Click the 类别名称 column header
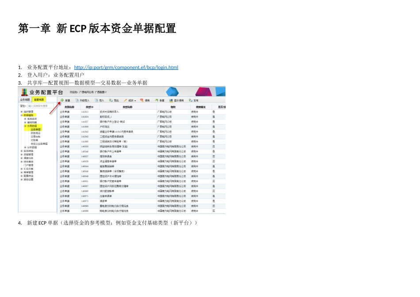Viewport: 420px width, 297px height. pyautogui.click(x=69, y=107)
